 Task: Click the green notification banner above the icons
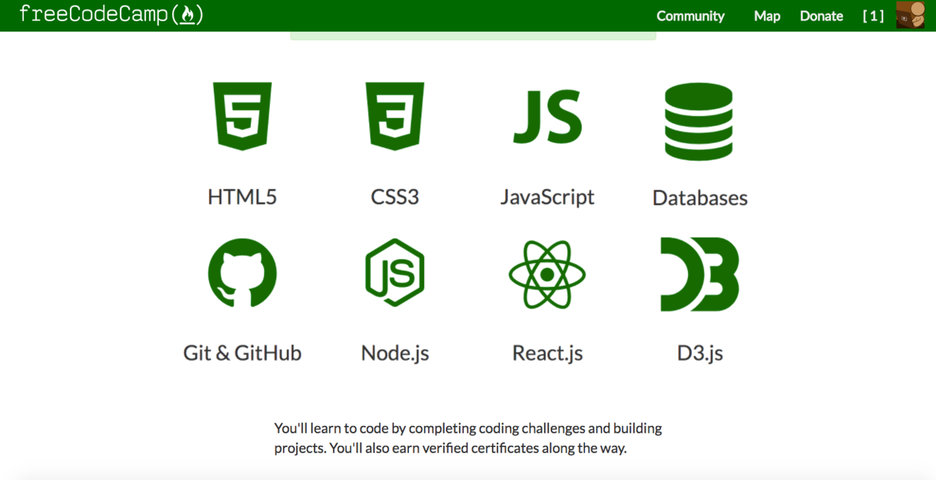[x=473, y=34]
